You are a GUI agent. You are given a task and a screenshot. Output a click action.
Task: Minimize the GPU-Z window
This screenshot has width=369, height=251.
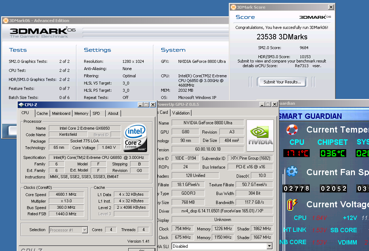[262, 104]
